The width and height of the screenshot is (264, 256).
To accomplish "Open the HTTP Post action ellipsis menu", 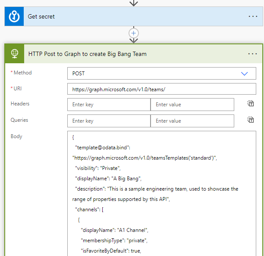I will point(252,54).
